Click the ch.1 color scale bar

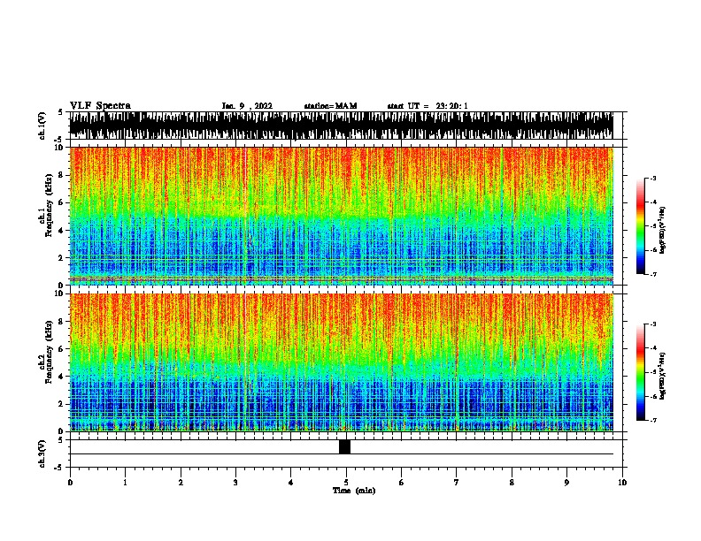coord(641,226)
